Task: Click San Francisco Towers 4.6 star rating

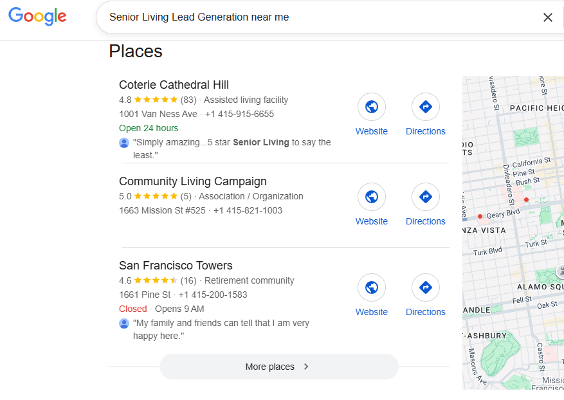Action: (x=156, y=280)
